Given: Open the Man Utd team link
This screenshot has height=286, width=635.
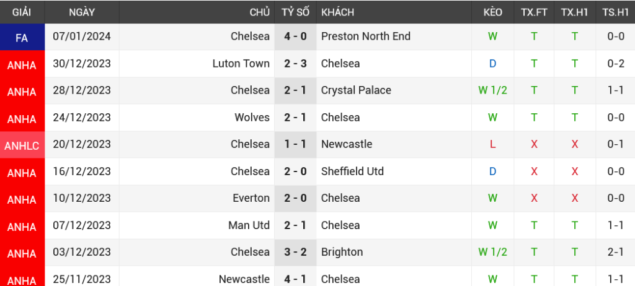Looking at the screenshot, I should point(249,225).
